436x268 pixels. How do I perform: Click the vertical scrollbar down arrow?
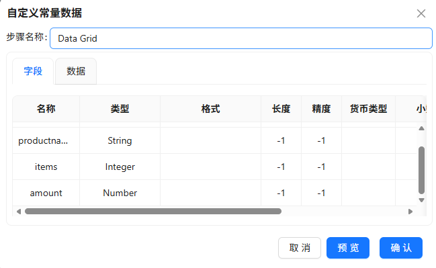point(421,200)
